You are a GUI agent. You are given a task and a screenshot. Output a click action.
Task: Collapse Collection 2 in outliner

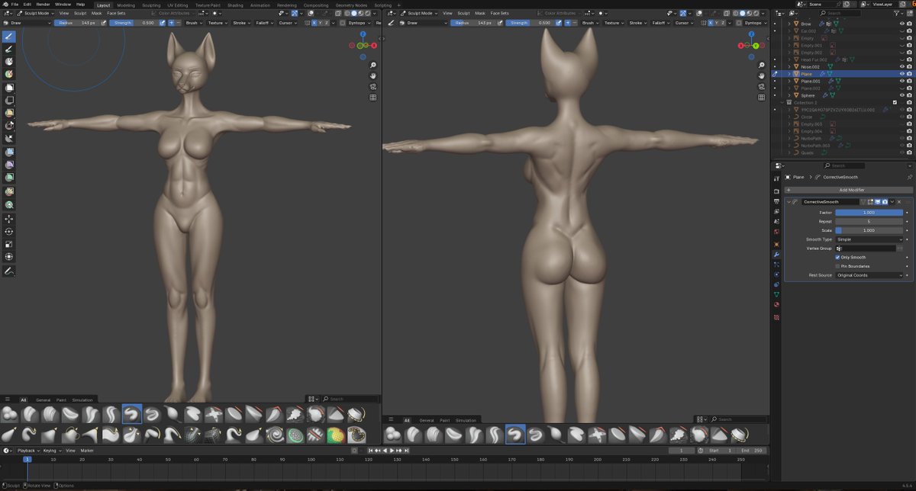click(782, 102)
